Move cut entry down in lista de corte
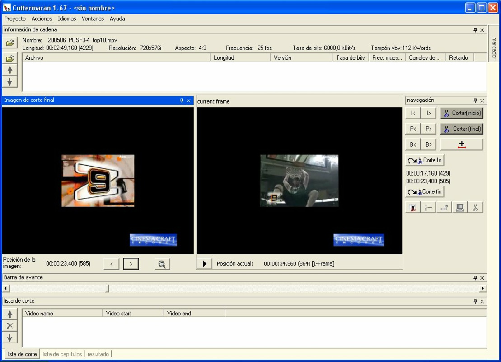Screen dimensions: 501x362 click(x=10, y=338)
